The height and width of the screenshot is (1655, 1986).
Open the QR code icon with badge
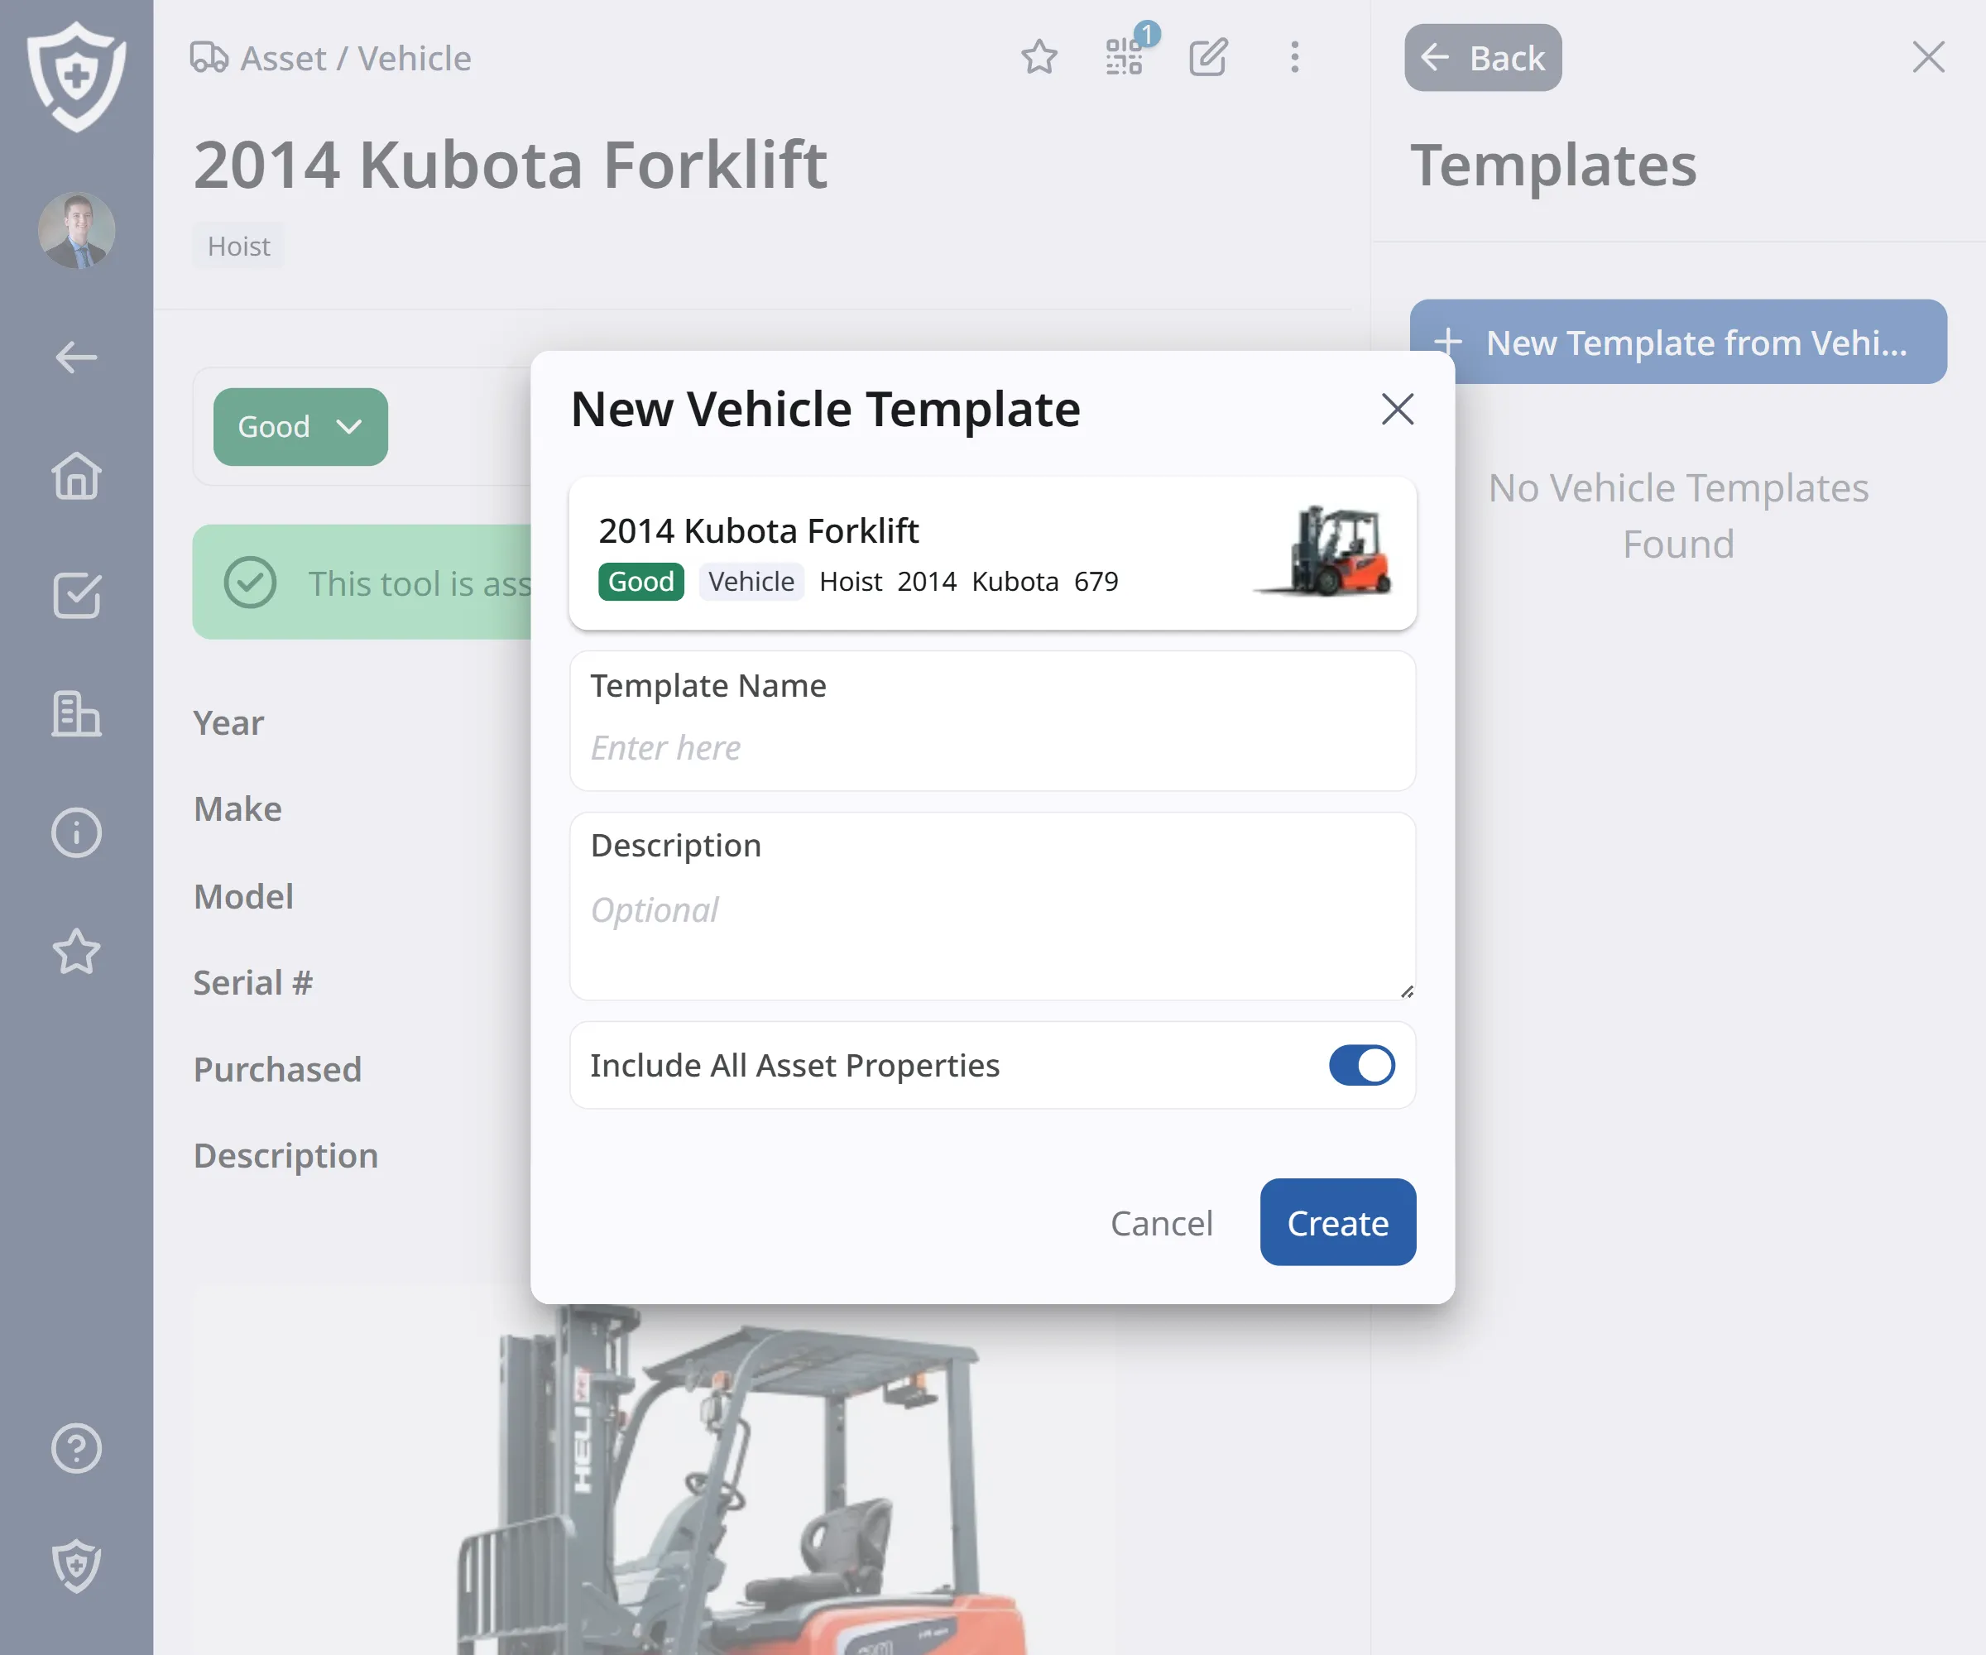[1125, 58]
